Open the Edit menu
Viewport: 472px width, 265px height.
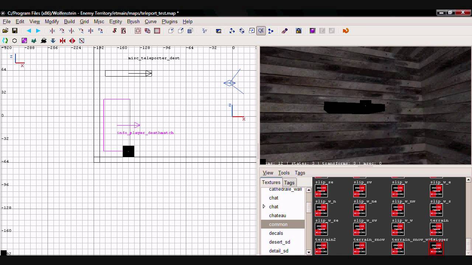(x=20, y=21)
